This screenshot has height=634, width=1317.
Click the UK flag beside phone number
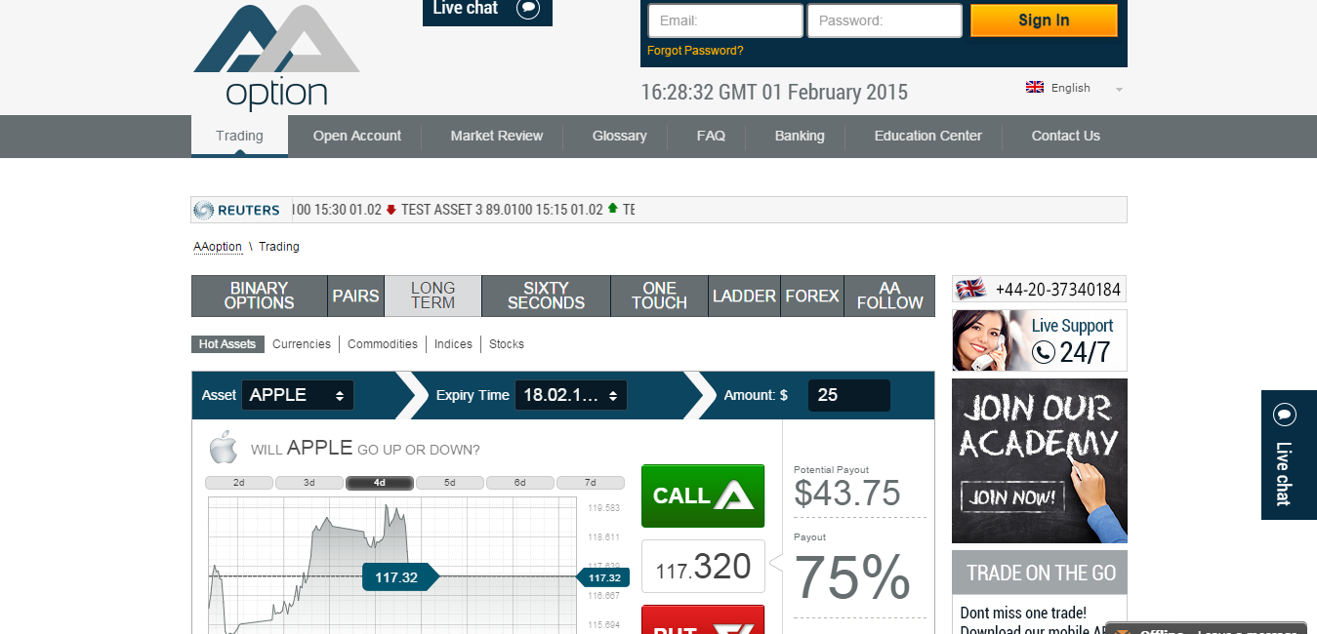click(x=970, y=289)
